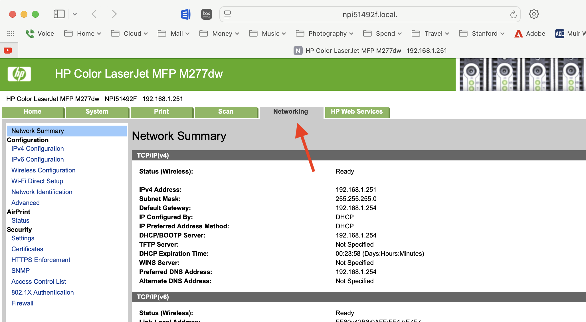Screen dimensions: 586x322
Task: Click the browser forward arrow
Action: click(114, 14)
